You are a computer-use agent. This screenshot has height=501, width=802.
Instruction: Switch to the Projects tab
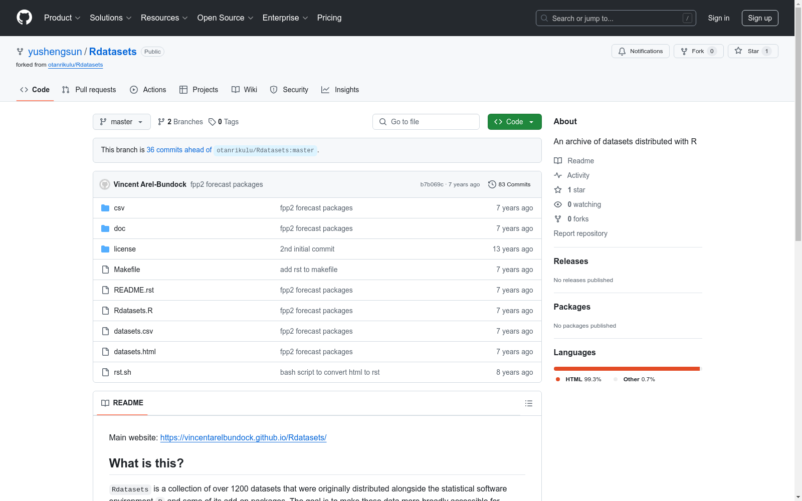198,90
